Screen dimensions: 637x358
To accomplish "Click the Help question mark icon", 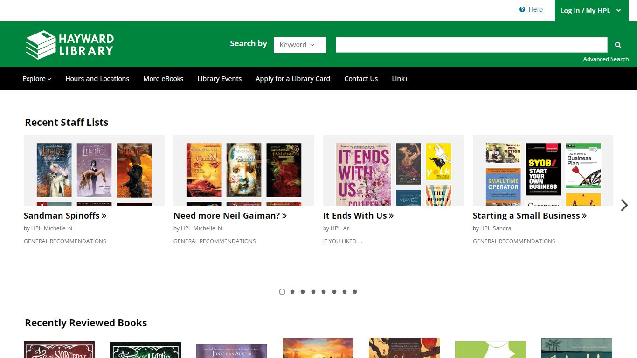I will point(522,9).
